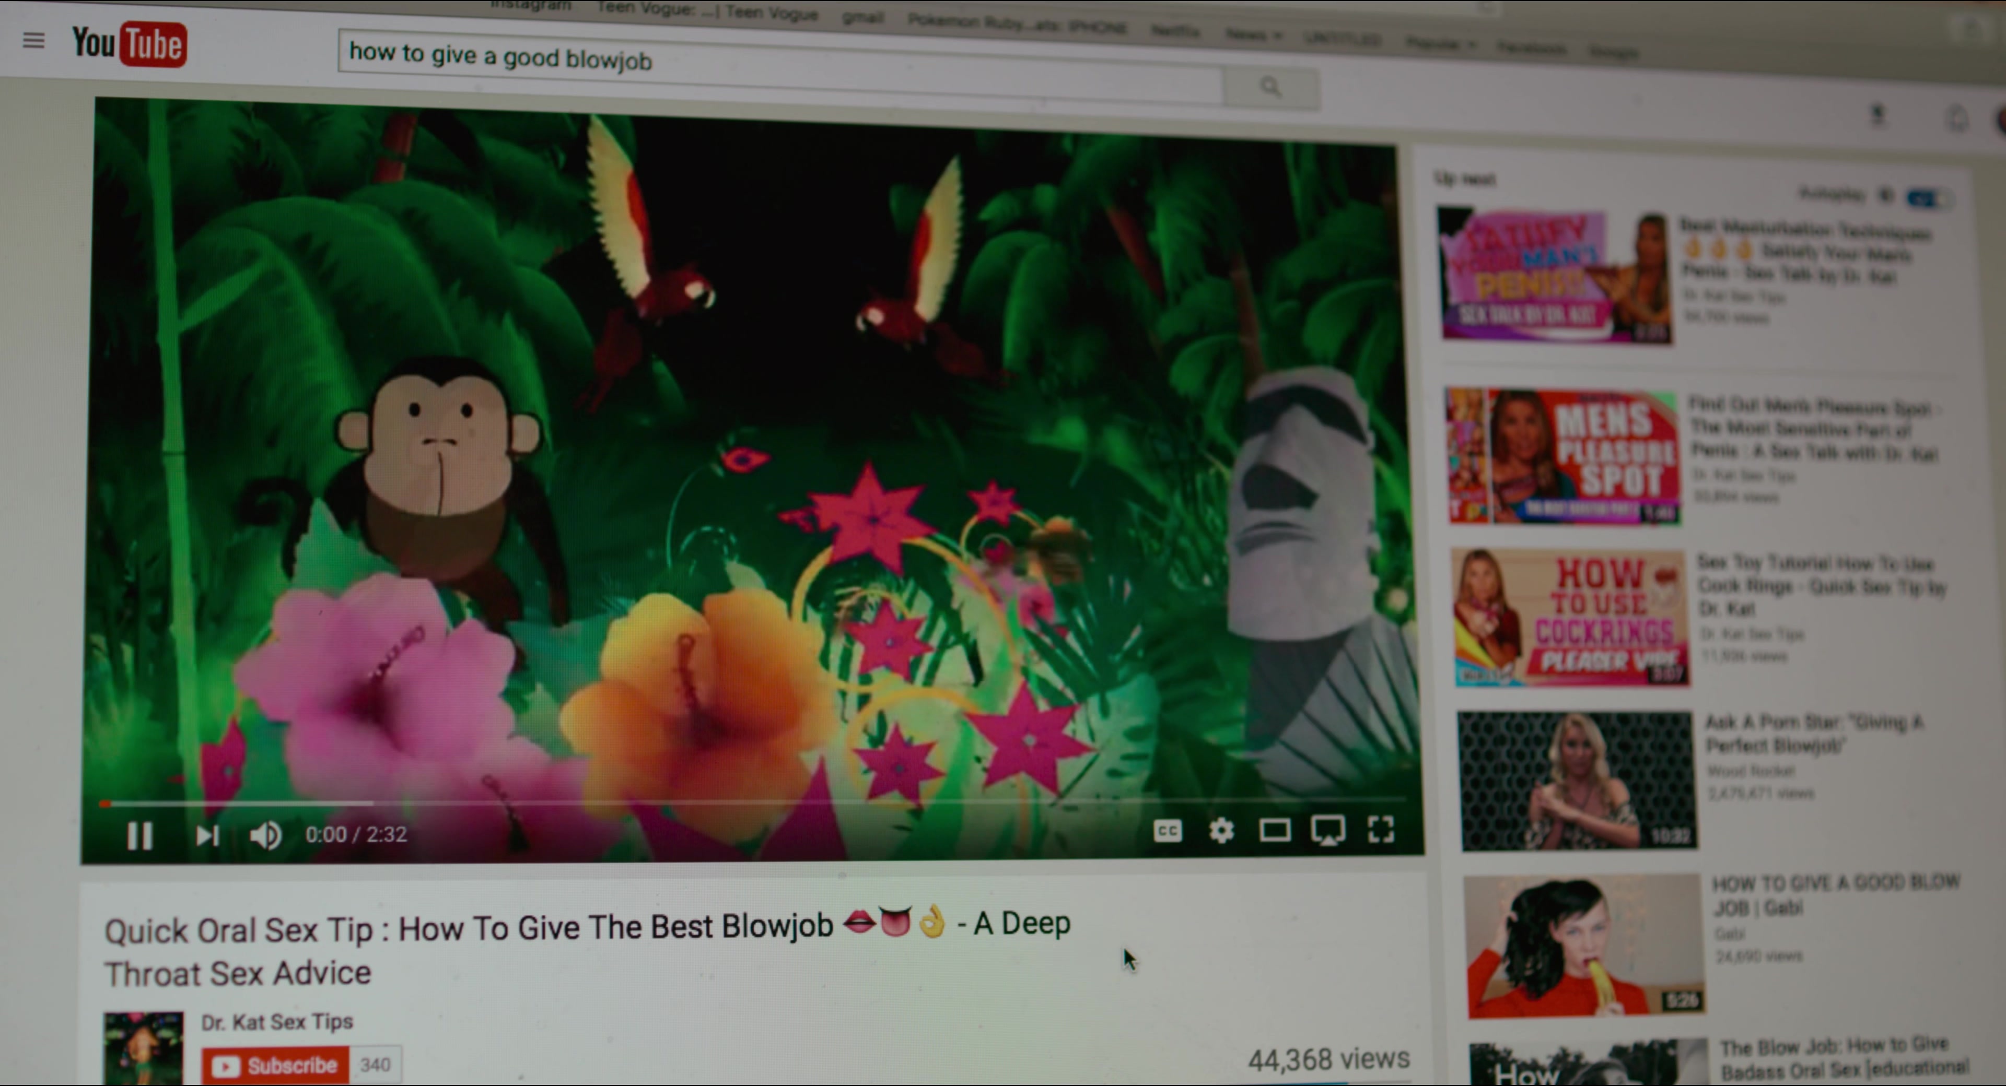
Task: Open the YouTube hamburger guide menu
Action: (33, 40)
